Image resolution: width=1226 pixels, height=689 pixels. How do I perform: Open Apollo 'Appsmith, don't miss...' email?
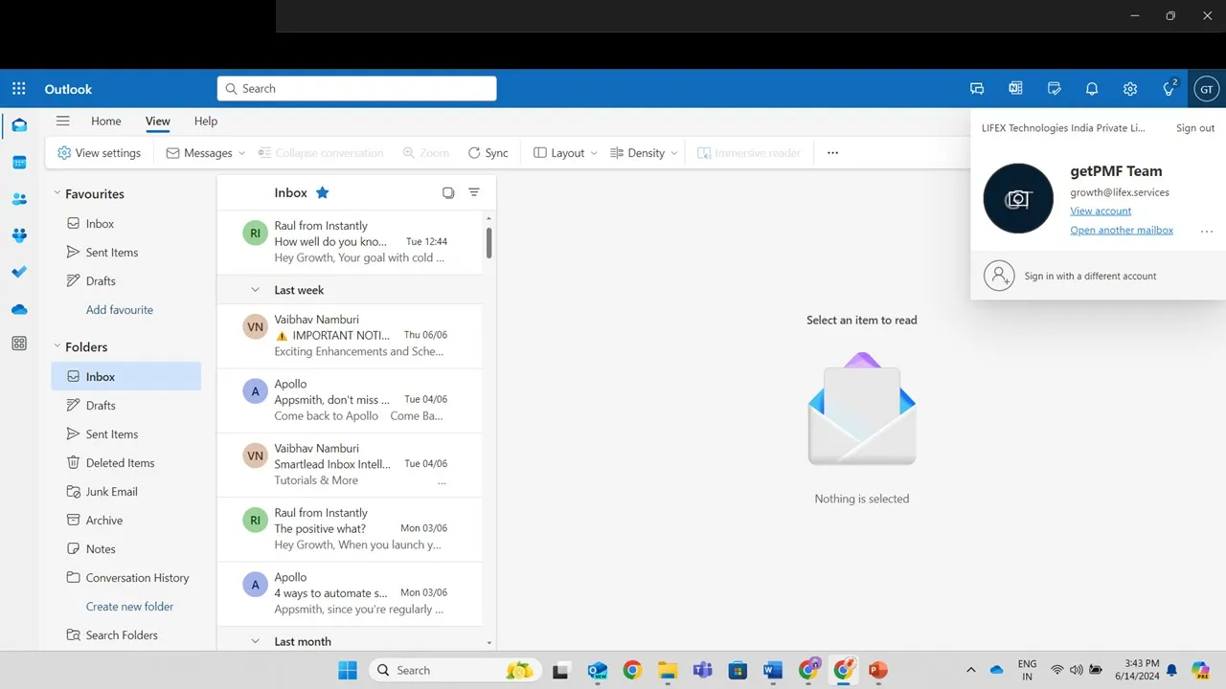(350, 400)
